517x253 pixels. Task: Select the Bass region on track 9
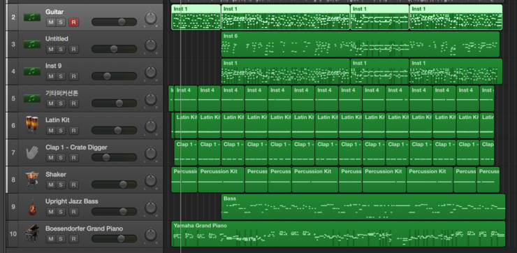click(363, 207)
